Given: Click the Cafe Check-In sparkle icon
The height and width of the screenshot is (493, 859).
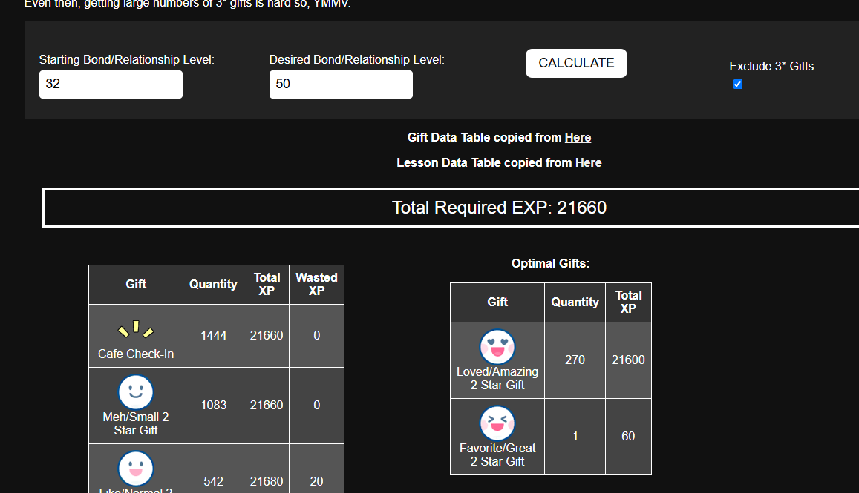Looking at the screenshot, I should [136, 329].
